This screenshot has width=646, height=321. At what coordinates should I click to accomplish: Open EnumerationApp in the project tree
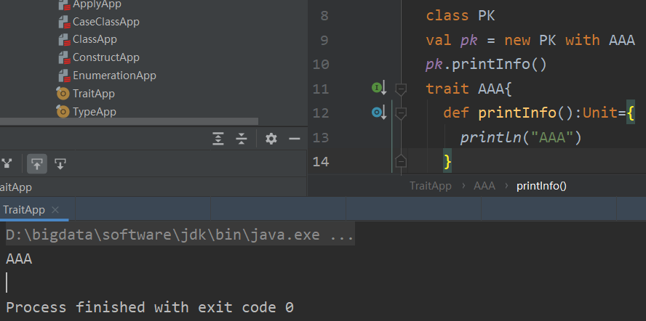(114, 76)
